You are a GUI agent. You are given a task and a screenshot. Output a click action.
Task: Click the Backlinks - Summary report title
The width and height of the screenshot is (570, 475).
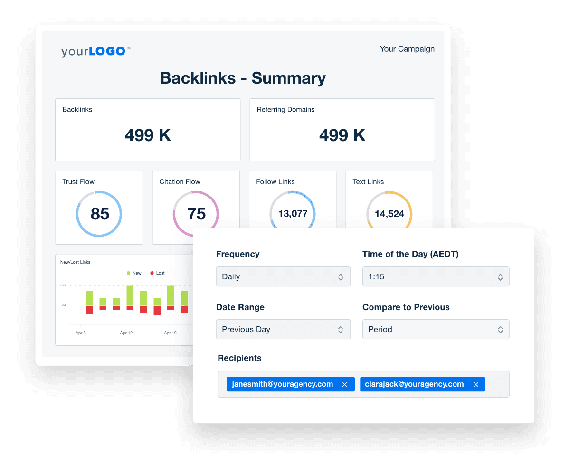pos(243,78)
